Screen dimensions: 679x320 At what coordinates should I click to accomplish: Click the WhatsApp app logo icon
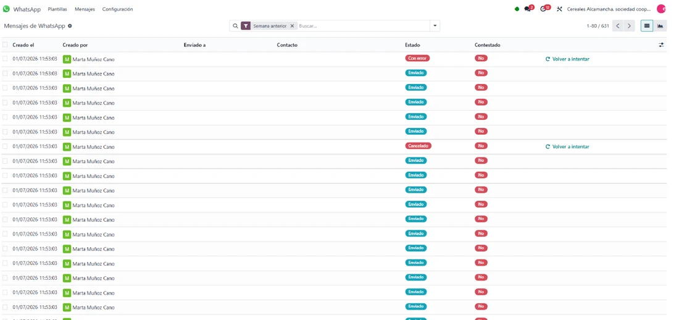(6, 9)
